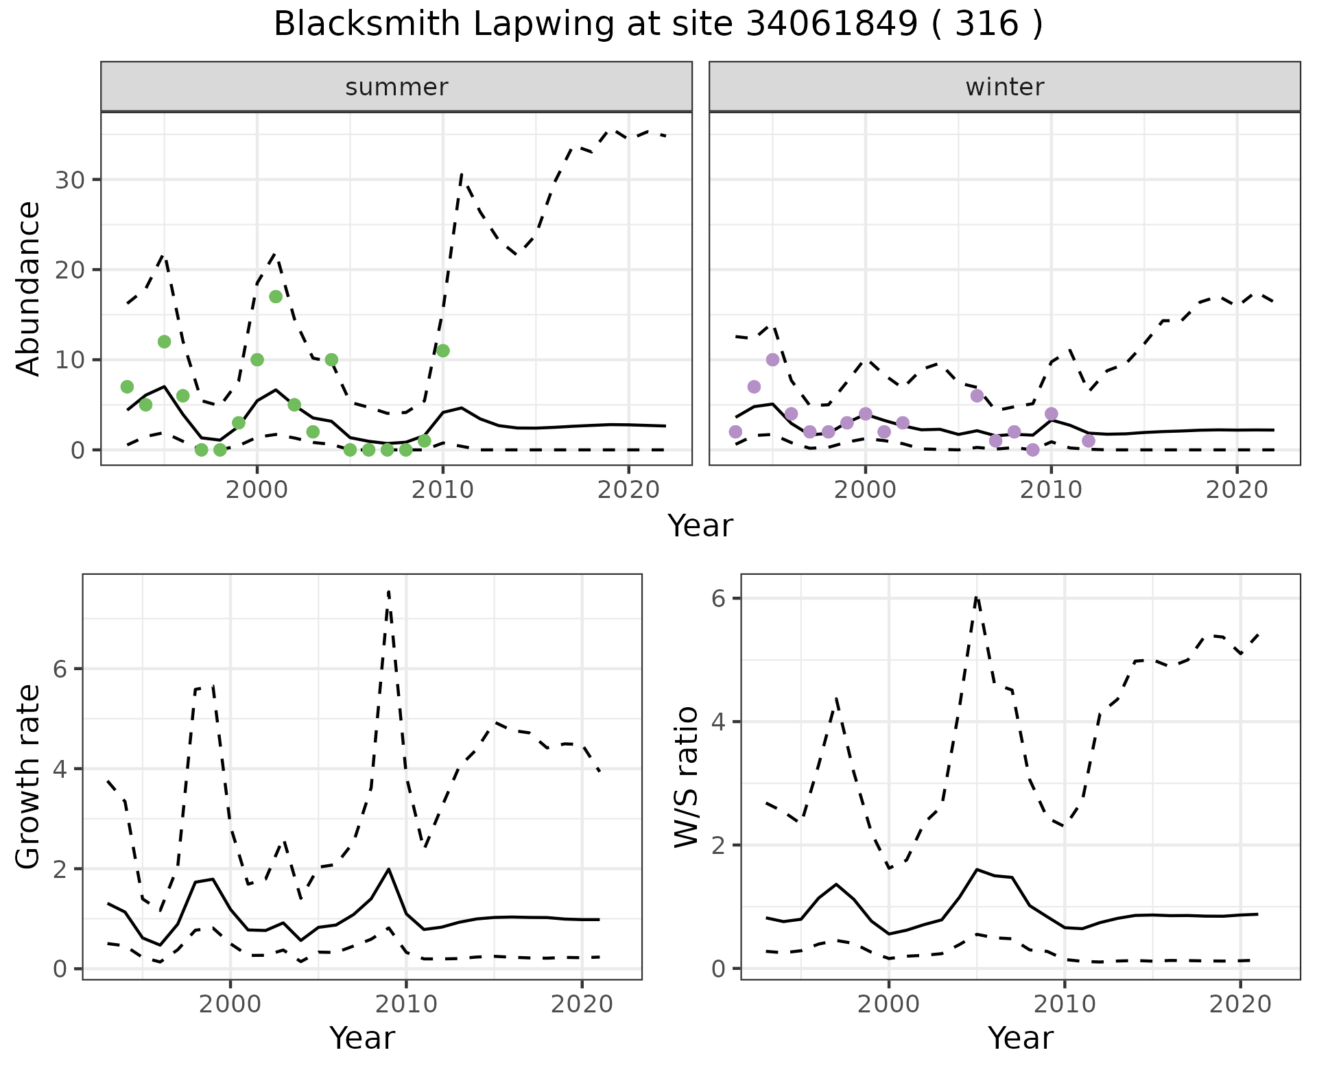Click the tallest dashed peak in W/S ratio plot
Screen dimensions: 1317x1070
click(976, 597)
